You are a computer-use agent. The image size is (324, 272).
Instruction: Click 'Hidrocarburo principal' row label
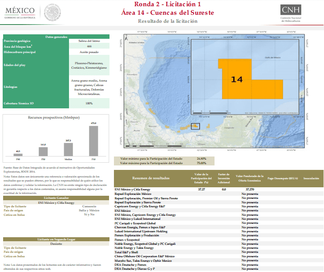coord(20,52)
